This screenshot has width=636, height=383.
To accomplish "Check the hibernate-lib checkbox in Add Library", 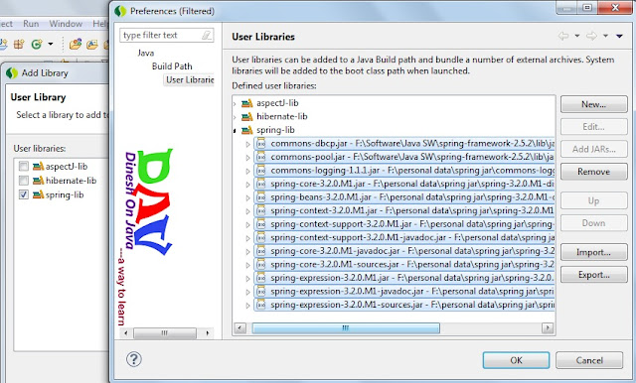I will pos(24,181).
